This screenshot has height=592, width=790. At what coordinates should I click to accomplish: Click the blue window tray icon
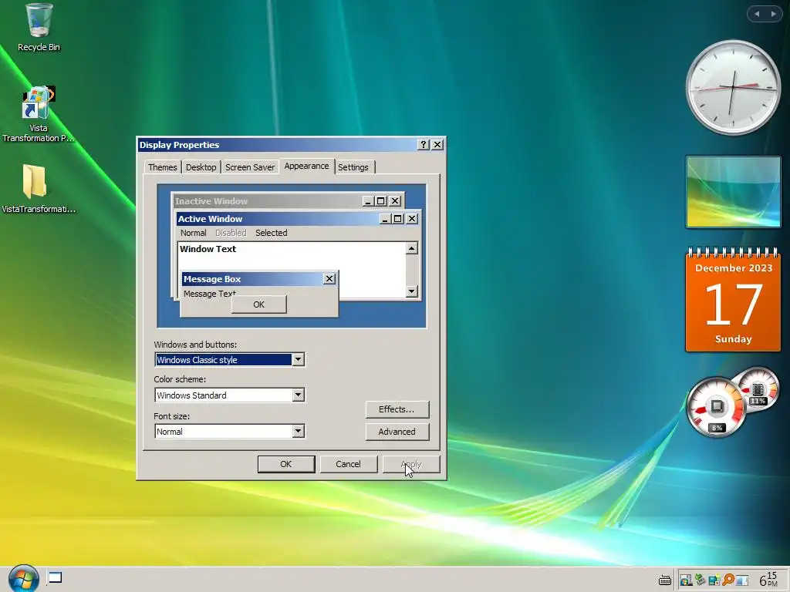(x=742, y=580)
